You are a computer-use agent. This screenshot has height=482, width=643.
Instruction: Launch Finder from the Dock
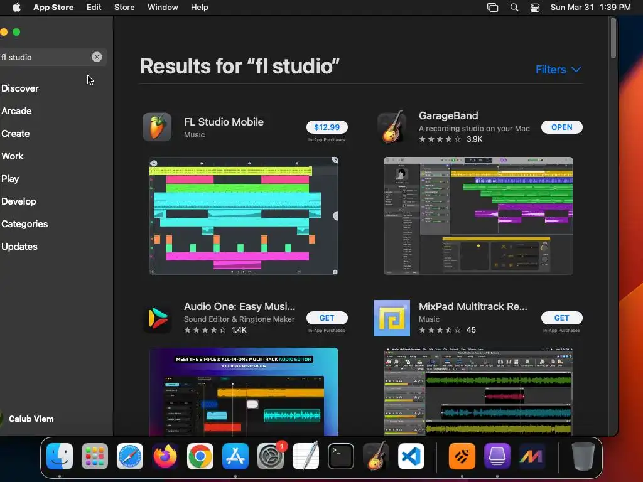60,456
